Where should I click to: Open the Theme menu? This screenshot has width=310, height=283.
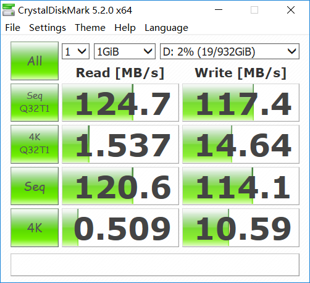click(90, 28)
